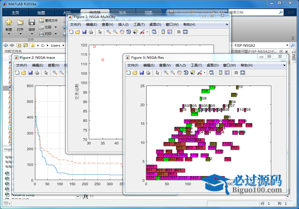Switch to the 绘图 tab in MATLAB
The height and width of the screenshot is (209, 299).
click(x=41, y=13)
